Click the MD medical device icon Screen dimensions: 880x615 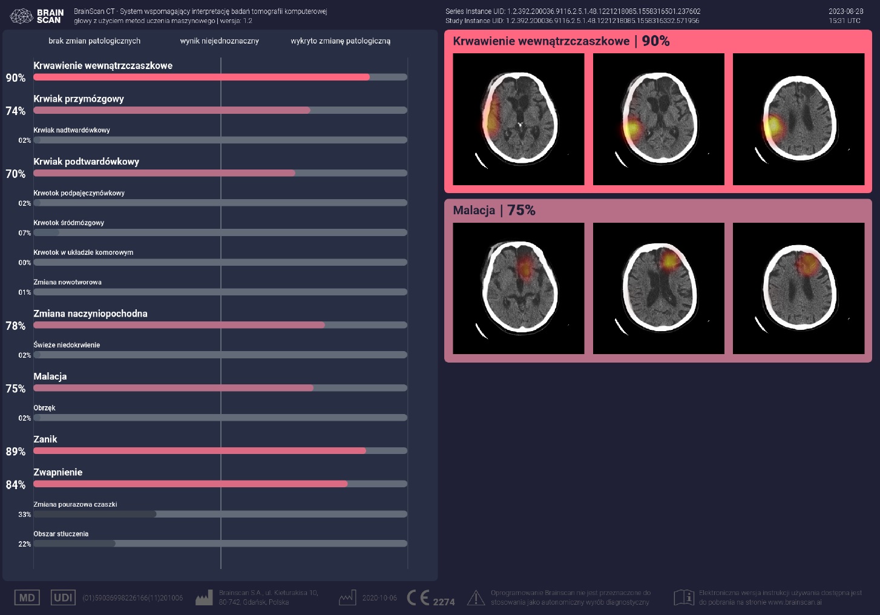(27, 598)
